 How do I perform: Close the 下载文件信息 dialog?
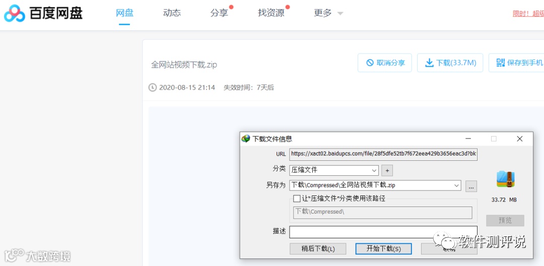pyautogui.click(x=519, y=139)
